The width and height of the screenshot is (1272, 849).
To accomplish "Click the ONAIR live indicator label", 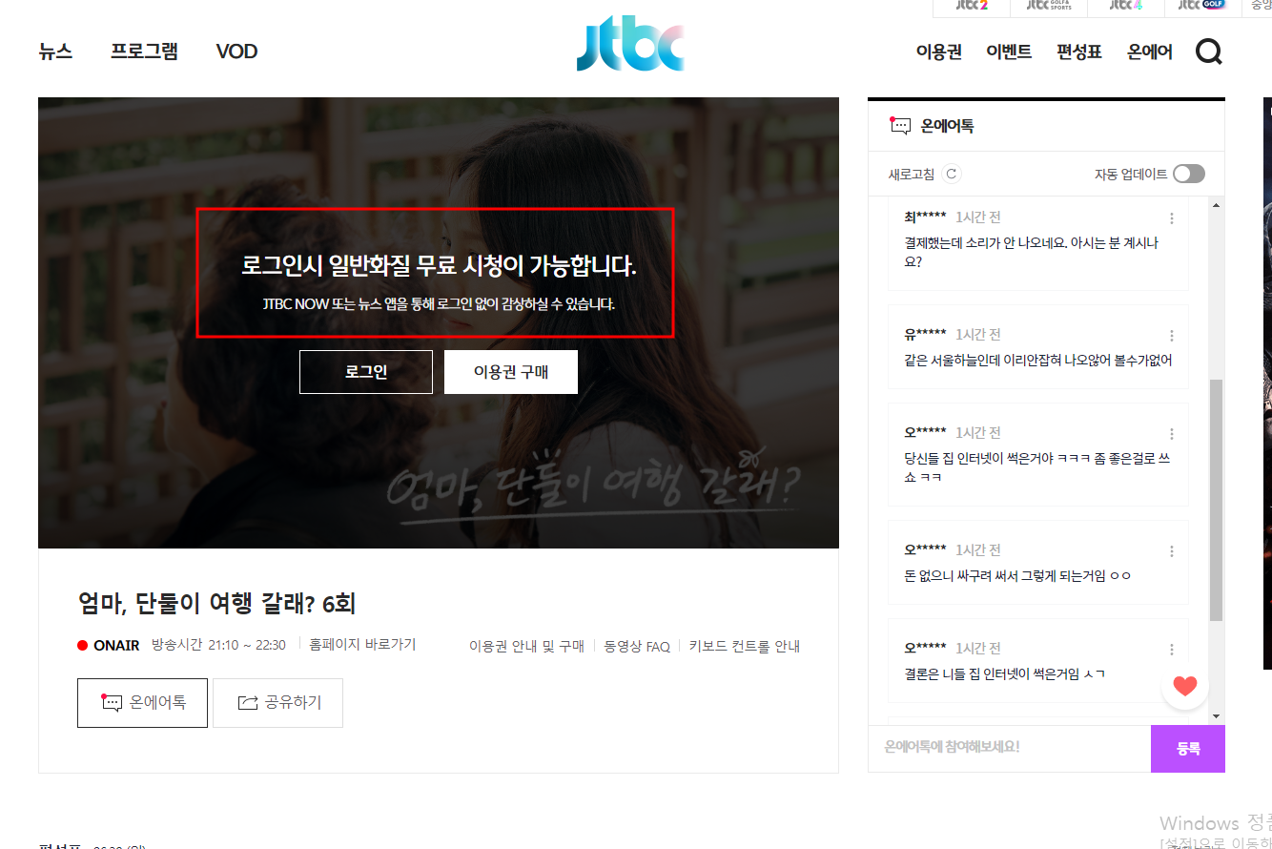I will click(109, 646).
